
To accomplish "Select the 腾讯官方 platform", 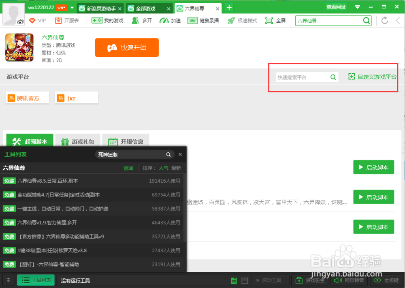I will (27, 98).
